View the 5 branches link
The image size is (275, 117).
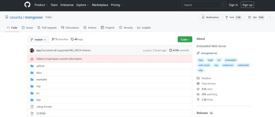click(x=60, y=39)
